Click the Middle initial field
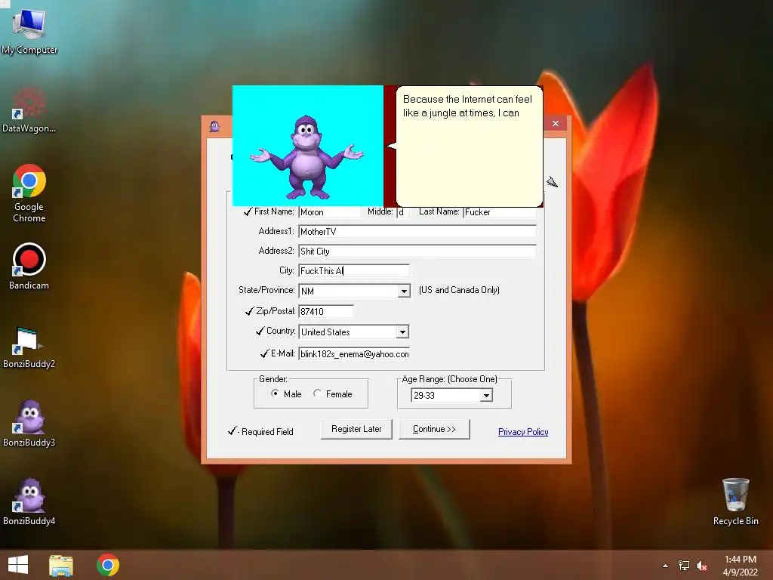773x580 pixels. 402,212
